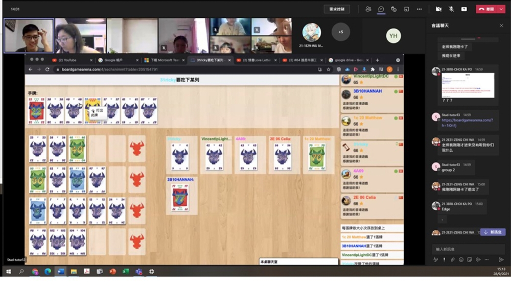Open text format options in chat compose

(435, 259)
